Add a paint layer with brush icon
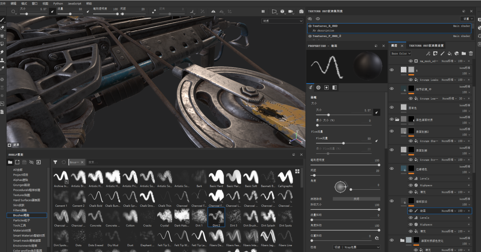This screenshot has width=481, height=252. click(442, 53)
